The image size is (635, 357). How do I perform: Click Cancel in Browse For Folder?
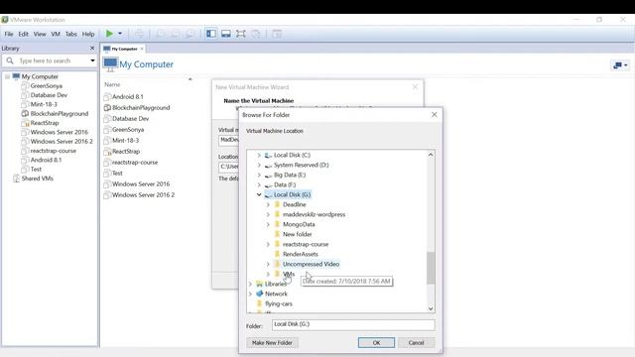(x=417, y=343)
